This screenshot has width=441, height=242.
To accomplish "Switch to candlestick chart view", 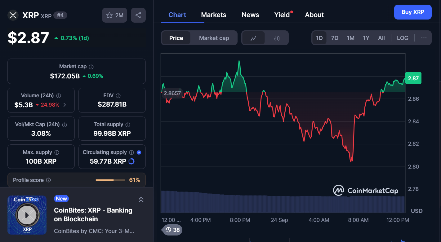I will tap(277, 38).
